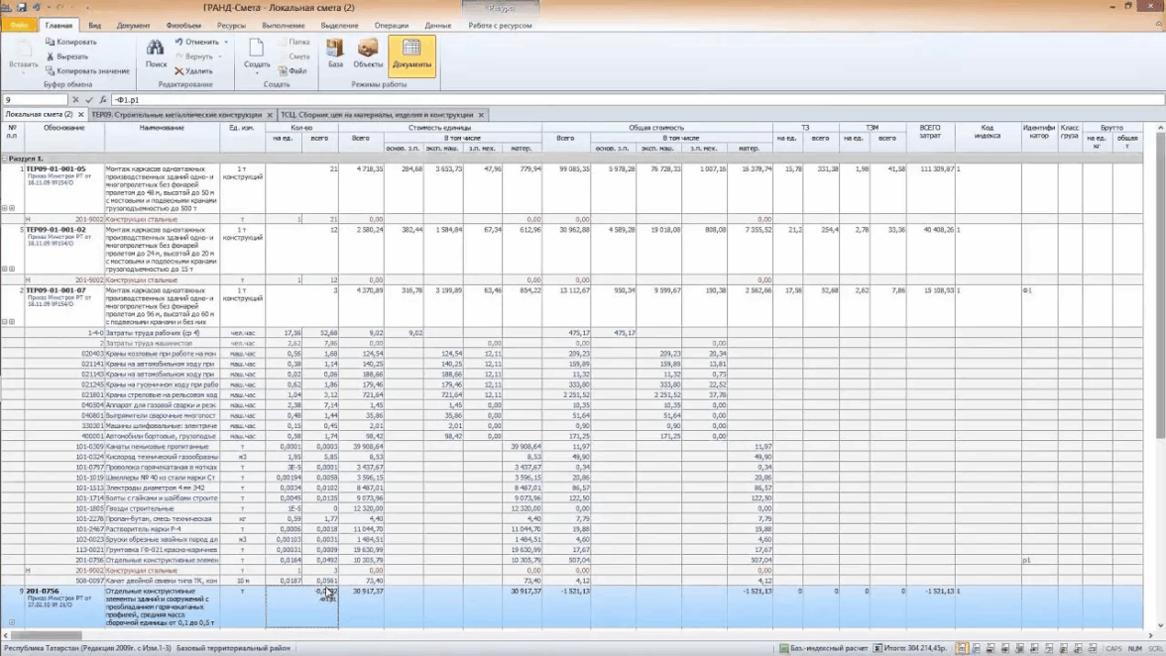Click the save icon in quick access toolbar
This screenshot has width=1166, height=656.
(21, 7)
